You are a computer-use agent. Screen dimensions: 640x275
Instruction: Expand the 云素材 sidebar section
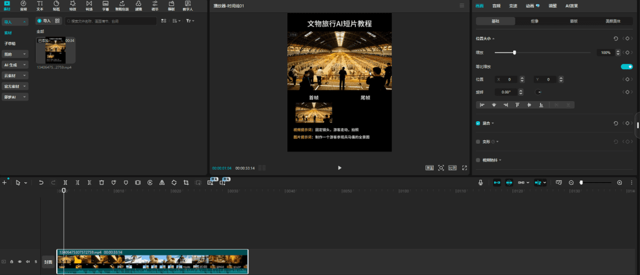pos(15,76)
